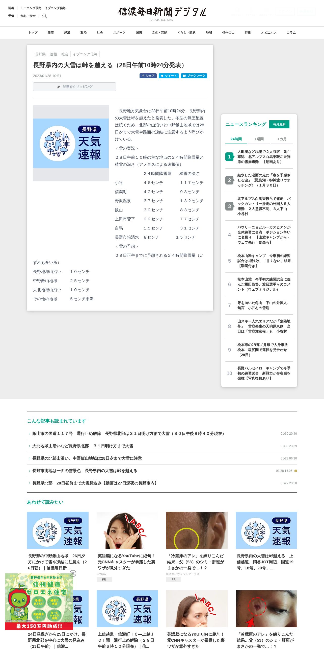Viewport: 324px width, 649px height.
Task: Open related article 長野県北部 28日昼前まで大雪見込み
Action: [95, 483]
